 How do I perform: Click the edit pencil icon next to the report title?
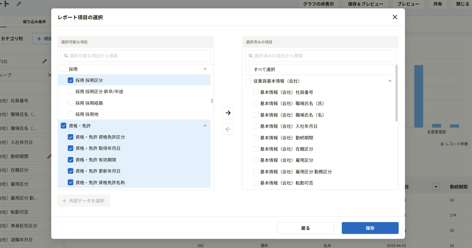(19, 4)
